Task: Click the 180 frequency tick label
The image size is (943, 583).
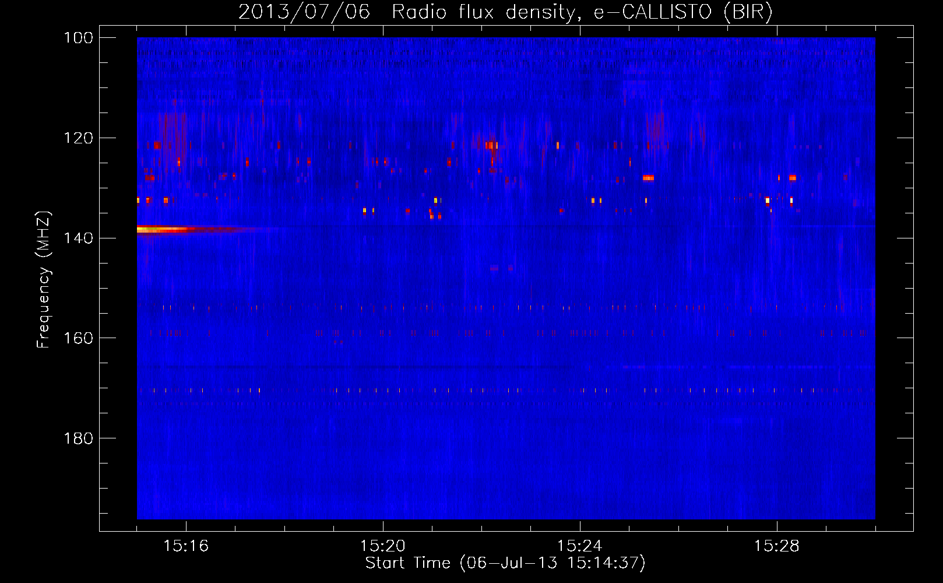Action: (78, 438)
